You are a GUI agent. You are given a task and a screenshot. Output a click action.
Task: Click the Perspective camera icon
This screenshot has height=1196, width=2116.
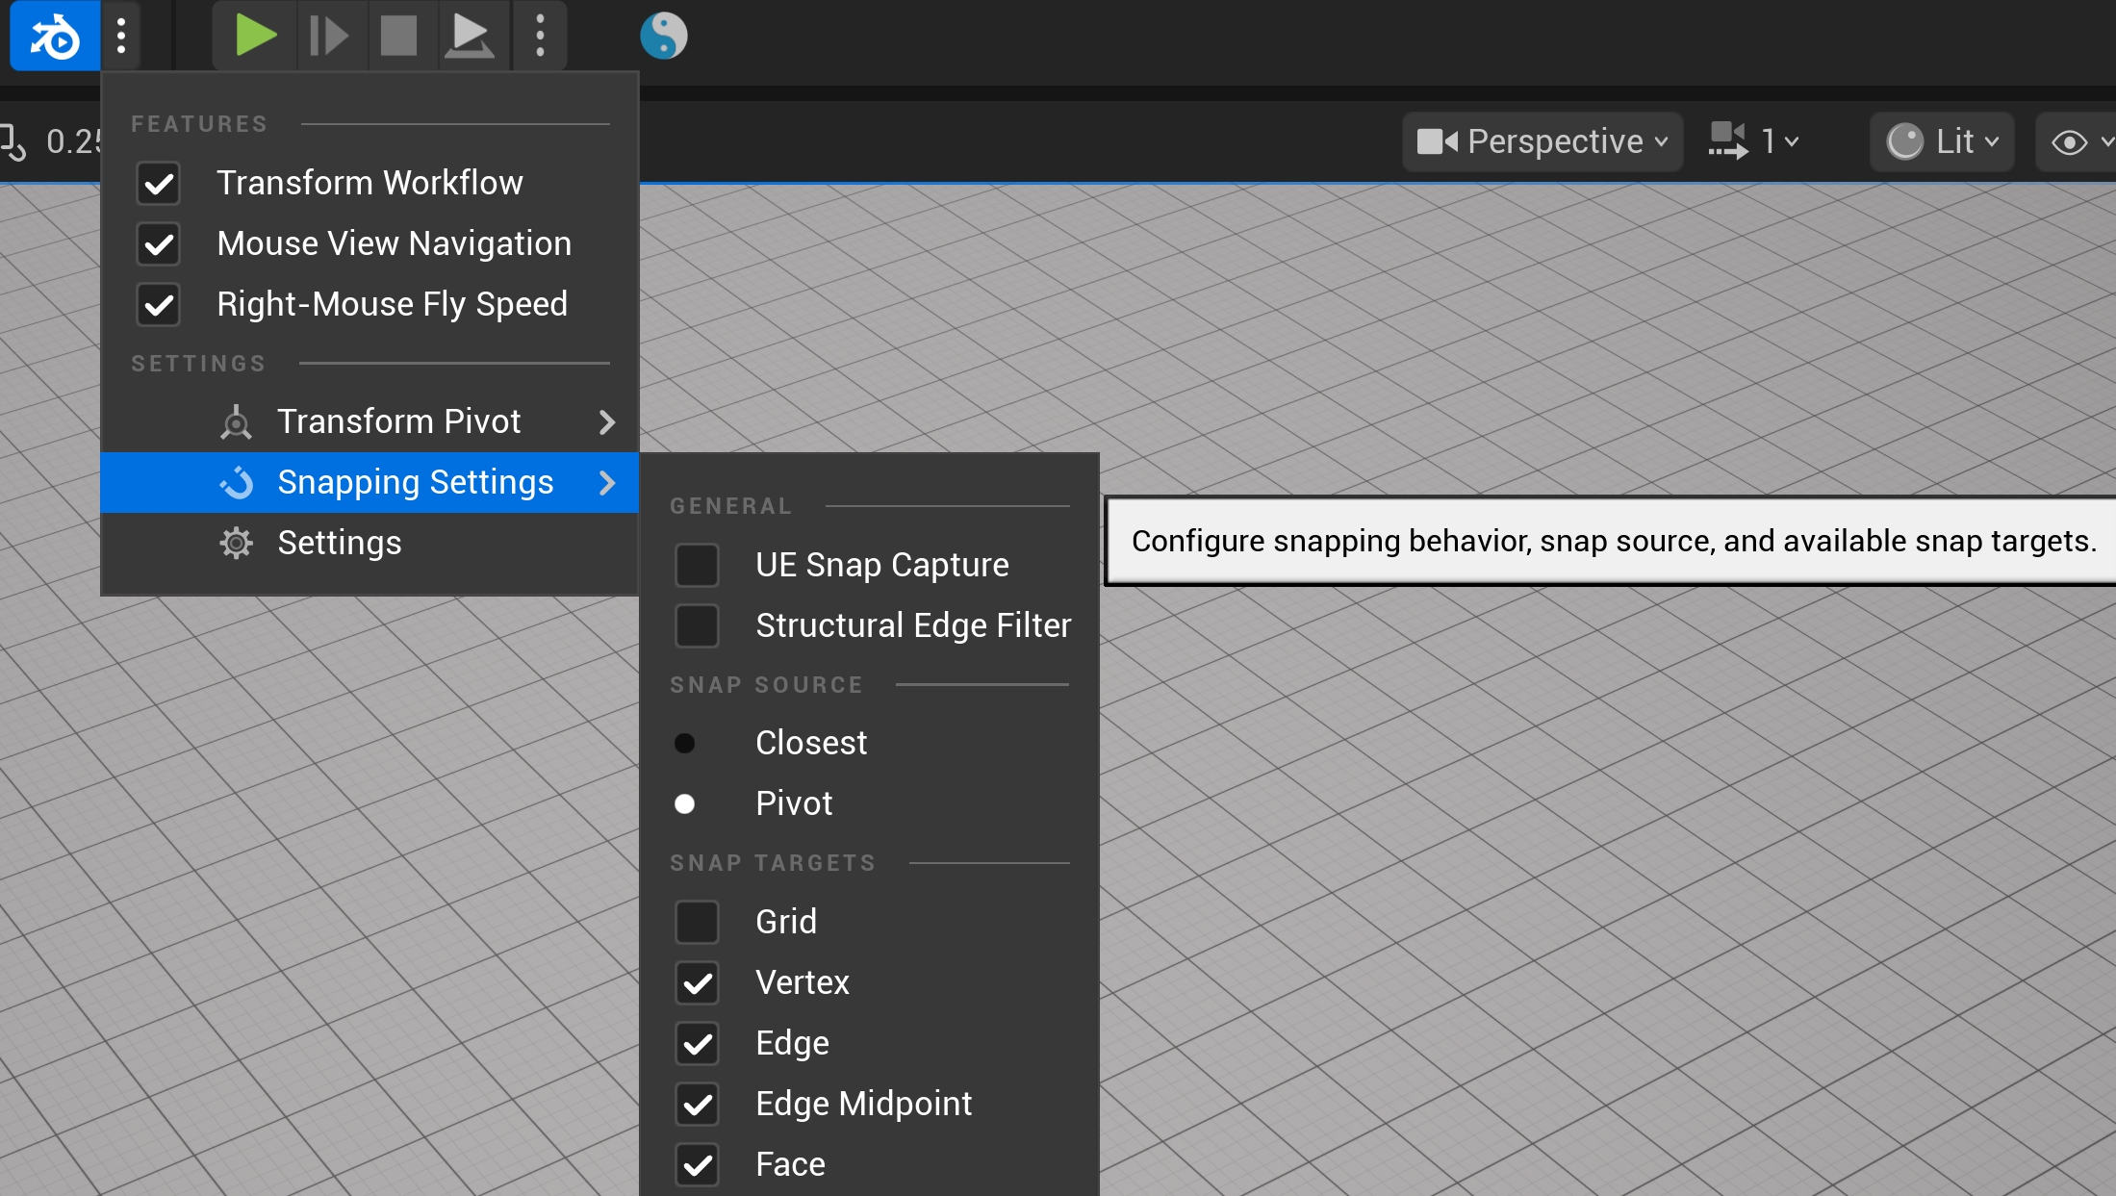(1438, 141)
